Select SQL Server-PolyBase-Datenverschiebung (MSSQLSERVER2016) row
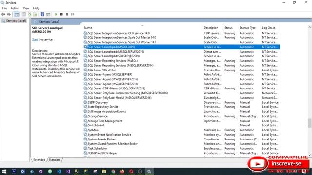The height and width of the screenshot is (175, 312). coord(181,93)
